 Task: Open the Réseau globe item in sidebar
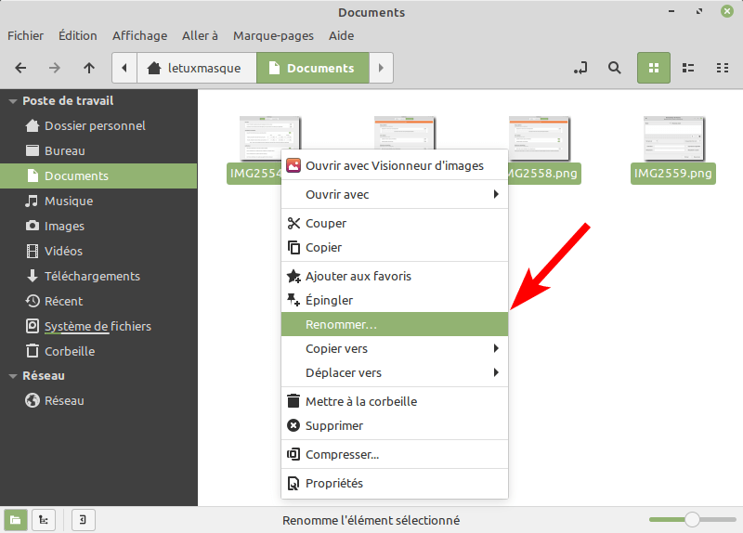(x=98, y=401)
